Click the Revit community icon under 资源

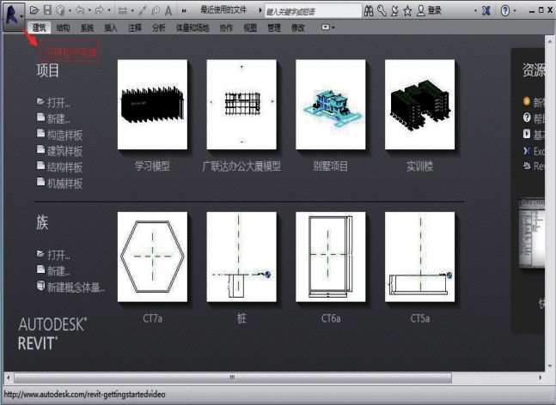tap(527, 166)
